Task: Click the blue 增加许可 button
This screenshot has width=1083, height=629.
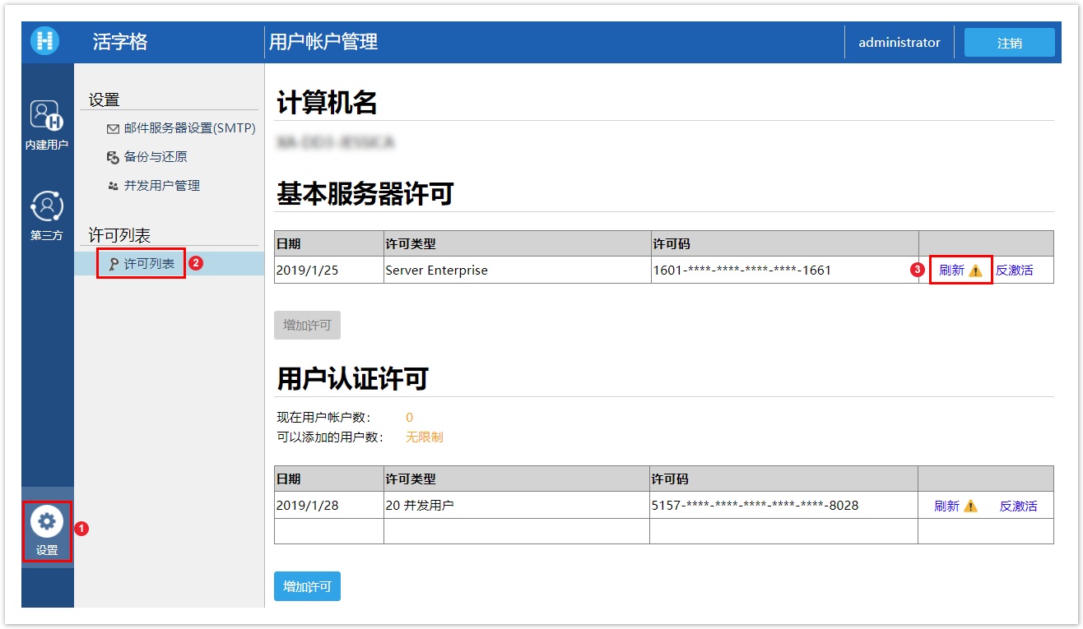Action: (x=307, y=586)
